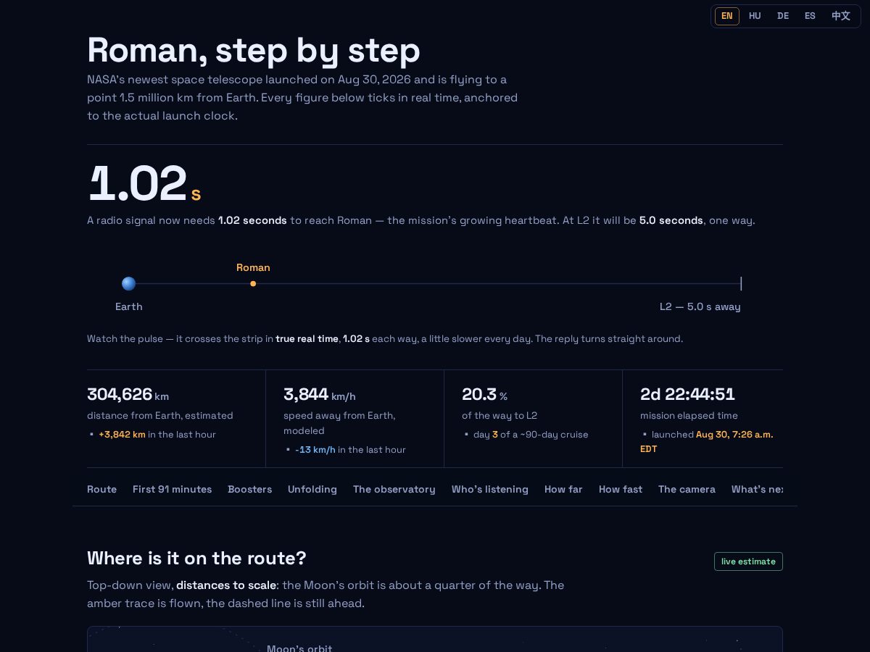Click the Aug 30, 7:26 a.m. launch time

707,441
